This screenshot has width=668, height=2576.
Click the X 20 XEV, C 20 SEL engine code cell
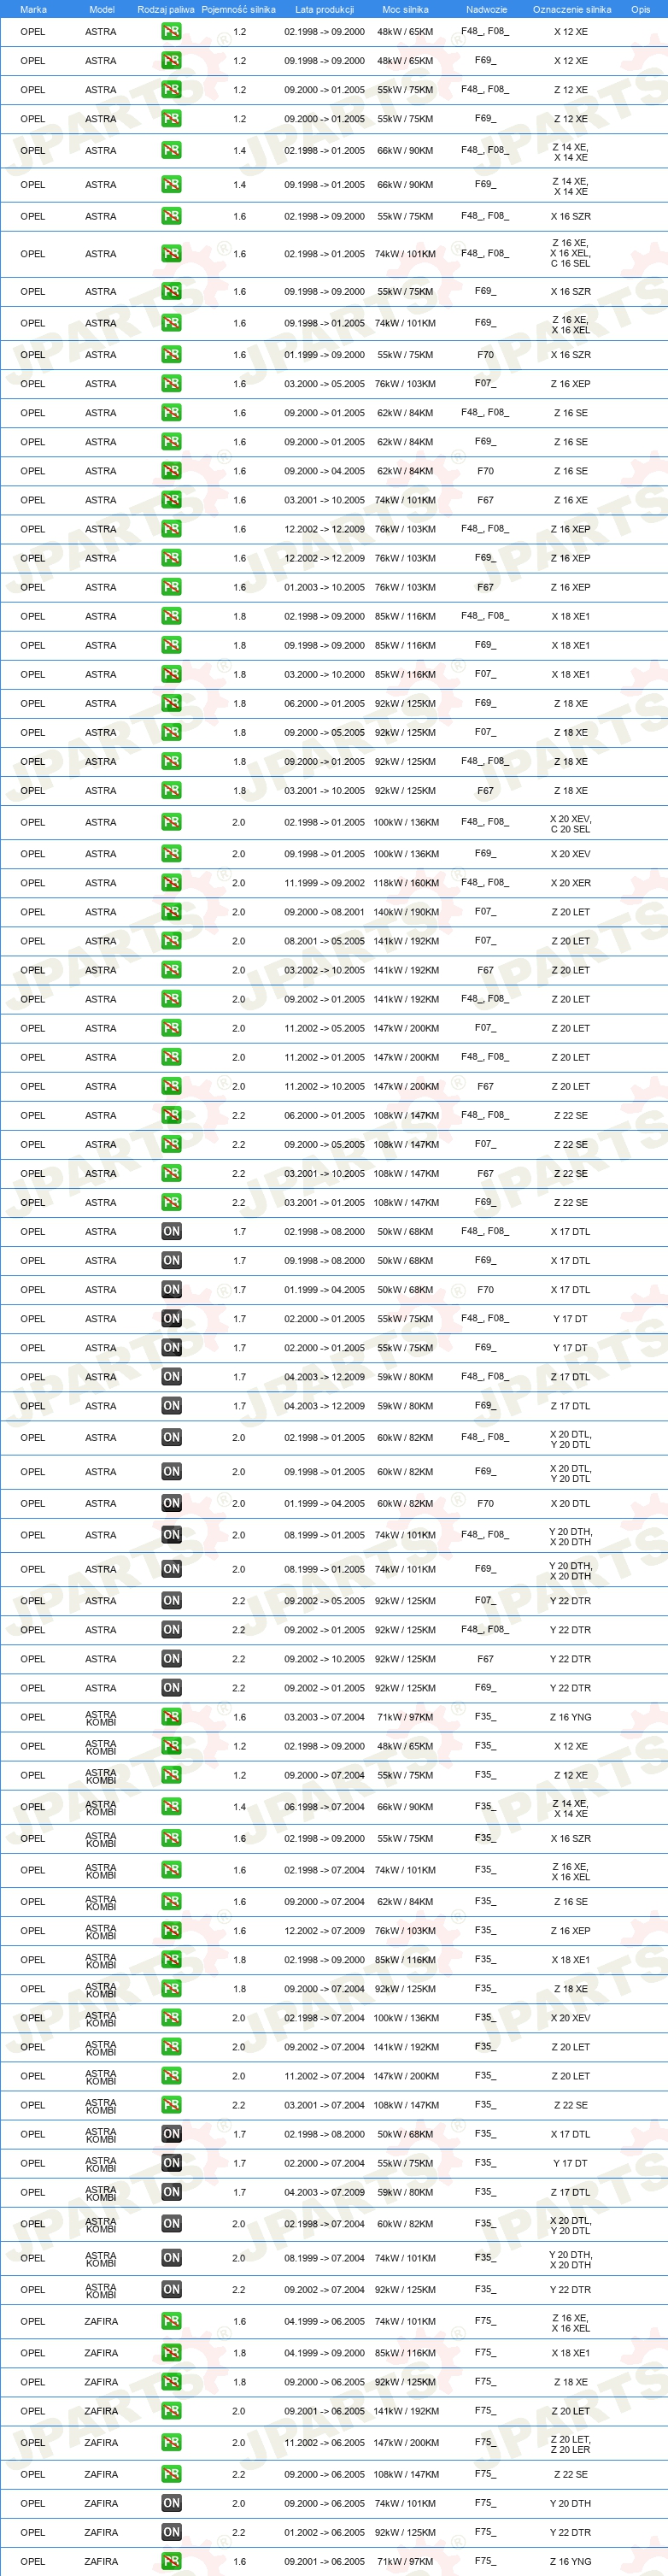[x=570, y=822]
